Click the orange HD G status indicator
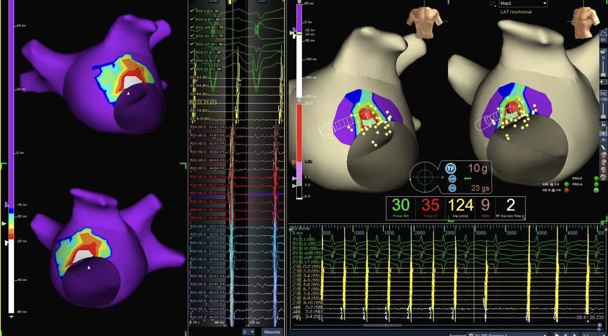Image resolution: width=608 pixels, height=336 pixels. pos(566,190)
